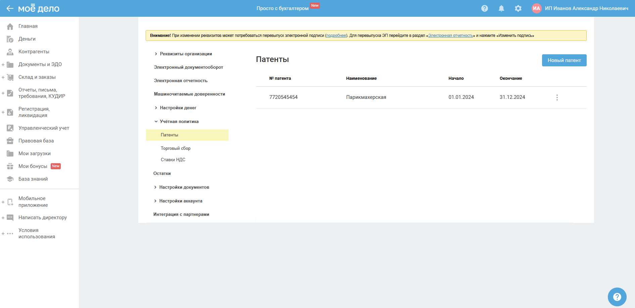Image resolution: width=635 pixels, height=308 pixels.
Task: Expand the Документы и ЭДО plus sign
Action: (3, 65)
